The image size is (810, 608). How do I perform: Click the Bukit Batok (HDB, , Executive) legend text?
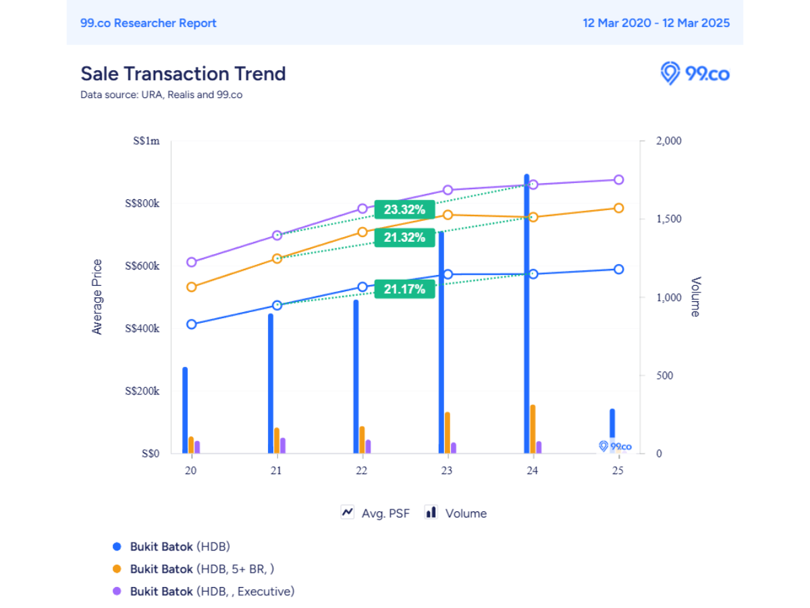pyautogui.click(x=213, y=591)
